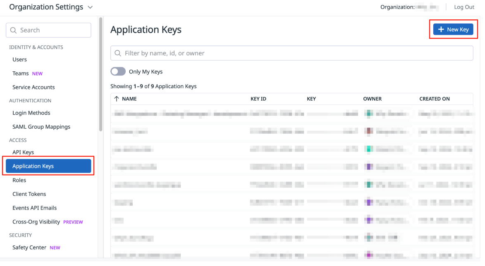Click the magnifier icon in filter field
This screenshot has height=266, width=485.
coord(119,54)
